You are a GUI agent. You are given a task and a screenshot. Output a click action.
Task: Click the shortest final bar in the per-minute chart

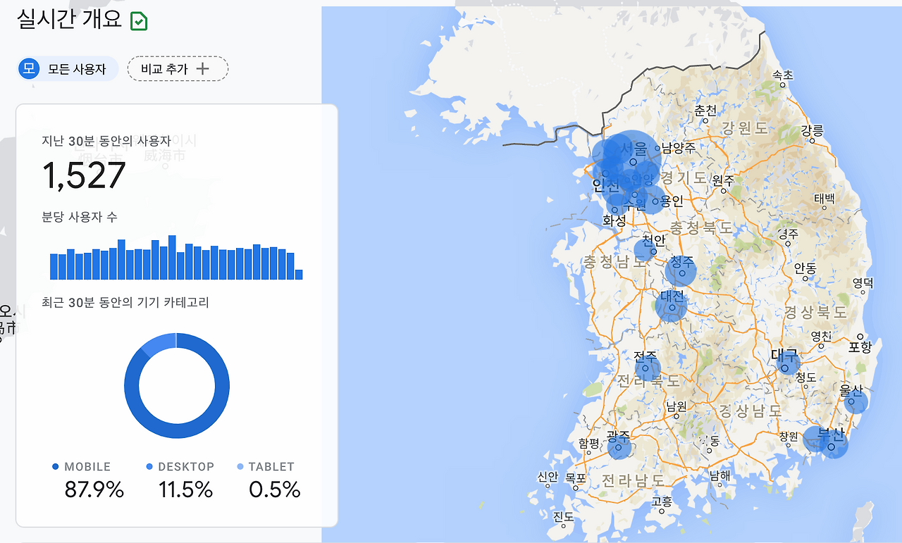pos(299,275)
